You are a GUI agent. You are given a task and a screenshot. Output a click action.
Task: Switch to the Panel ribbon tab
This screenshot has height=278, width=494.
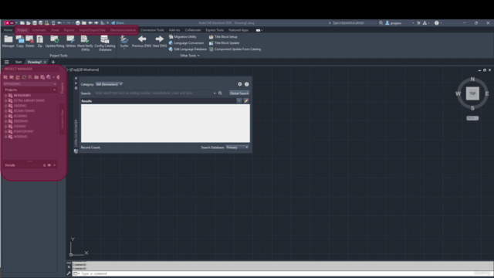click(x=55, y=30)
